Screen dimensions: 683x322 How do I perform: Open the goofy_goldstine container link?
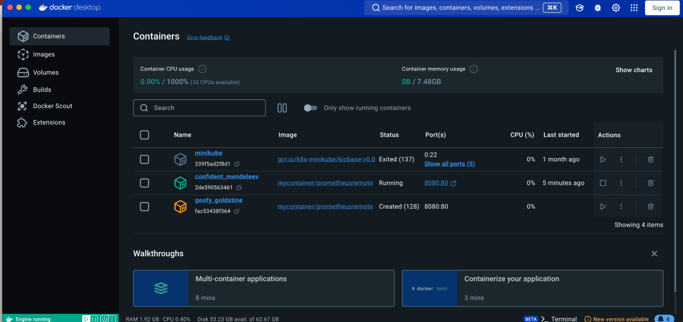click(219, 200)
